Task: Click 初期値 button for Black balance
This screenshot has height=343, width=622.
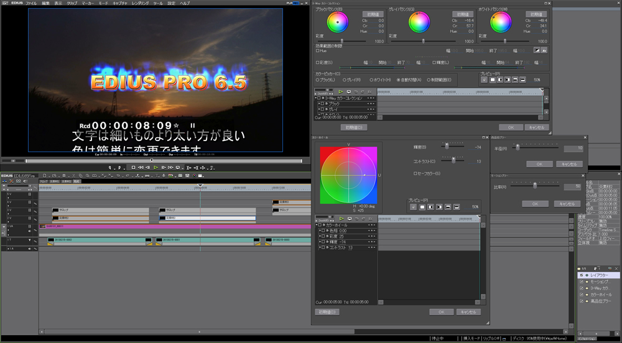Action: 373,14
